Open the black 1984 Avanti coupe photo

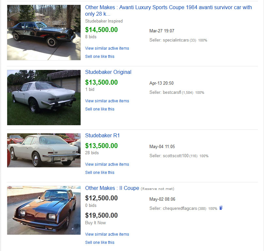coord(44,32)
